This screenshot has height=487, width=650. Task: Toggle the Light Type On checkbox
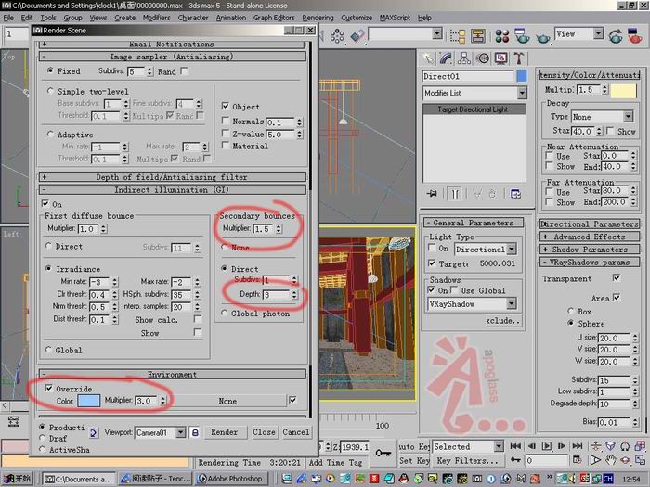[x=432, y=248]
